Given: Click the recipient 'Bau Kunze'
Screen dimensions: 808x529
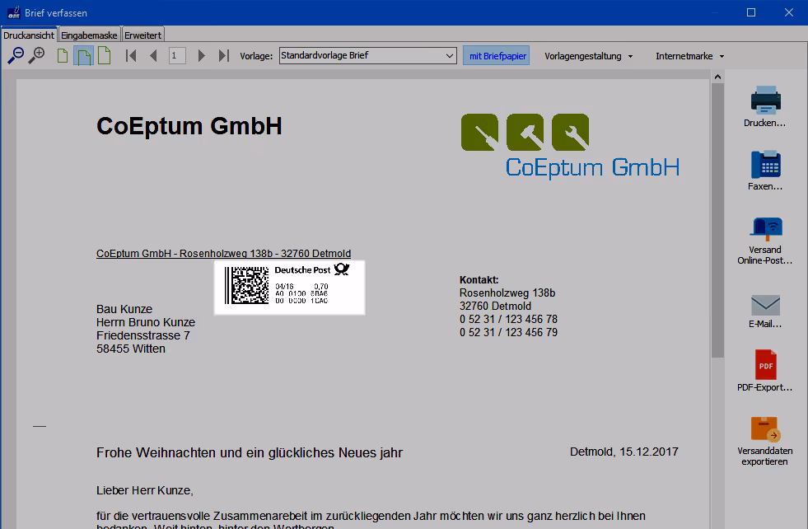Looking at the screenshot, I should pyautogui.click(x=124, y=309).
